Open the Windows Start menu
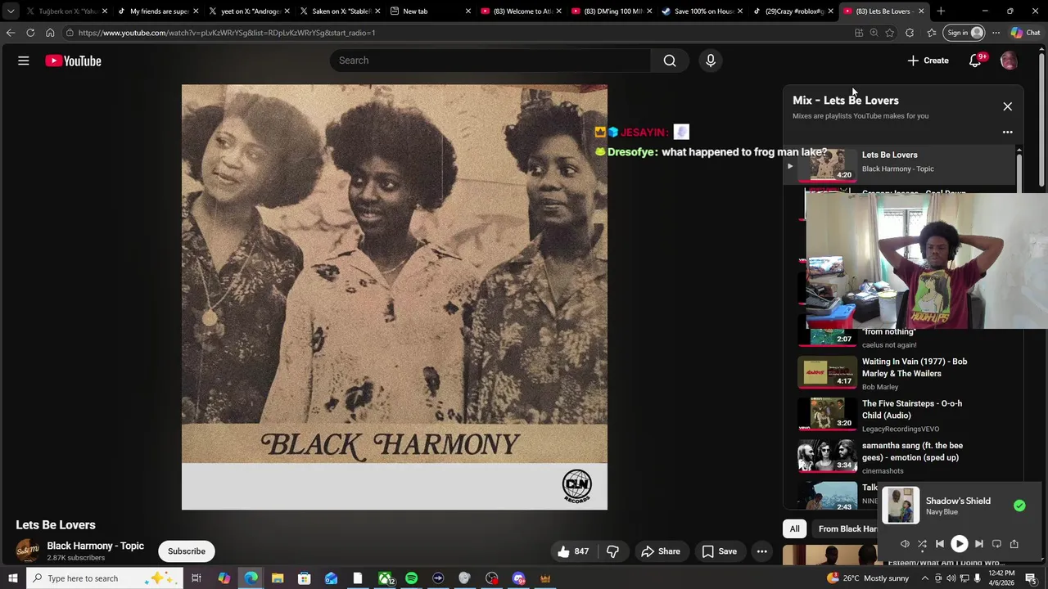Image resolution: width=1048 pixels, height=589 pixels. point(12,578)
